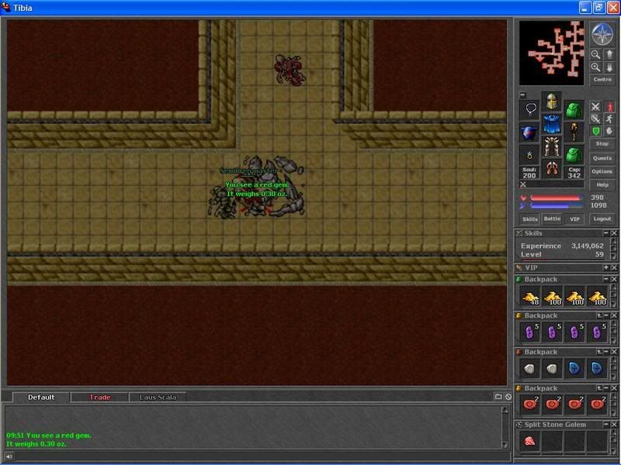Click the Help button
This screenshot has width=621, height=465.
[602, 185]
